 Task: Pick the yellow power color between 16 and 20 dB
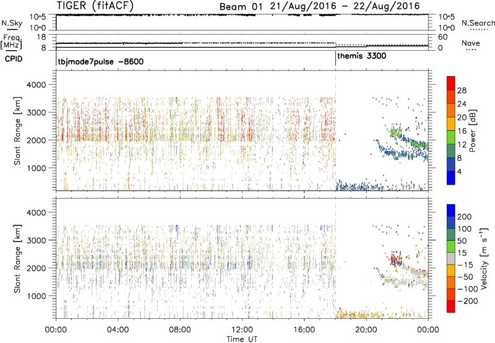coord(451,123)
